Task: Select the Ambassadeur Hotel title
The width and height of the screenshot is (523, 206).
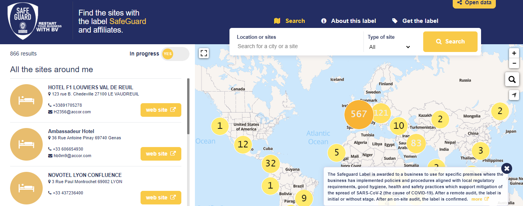Action: pos(71,131)
